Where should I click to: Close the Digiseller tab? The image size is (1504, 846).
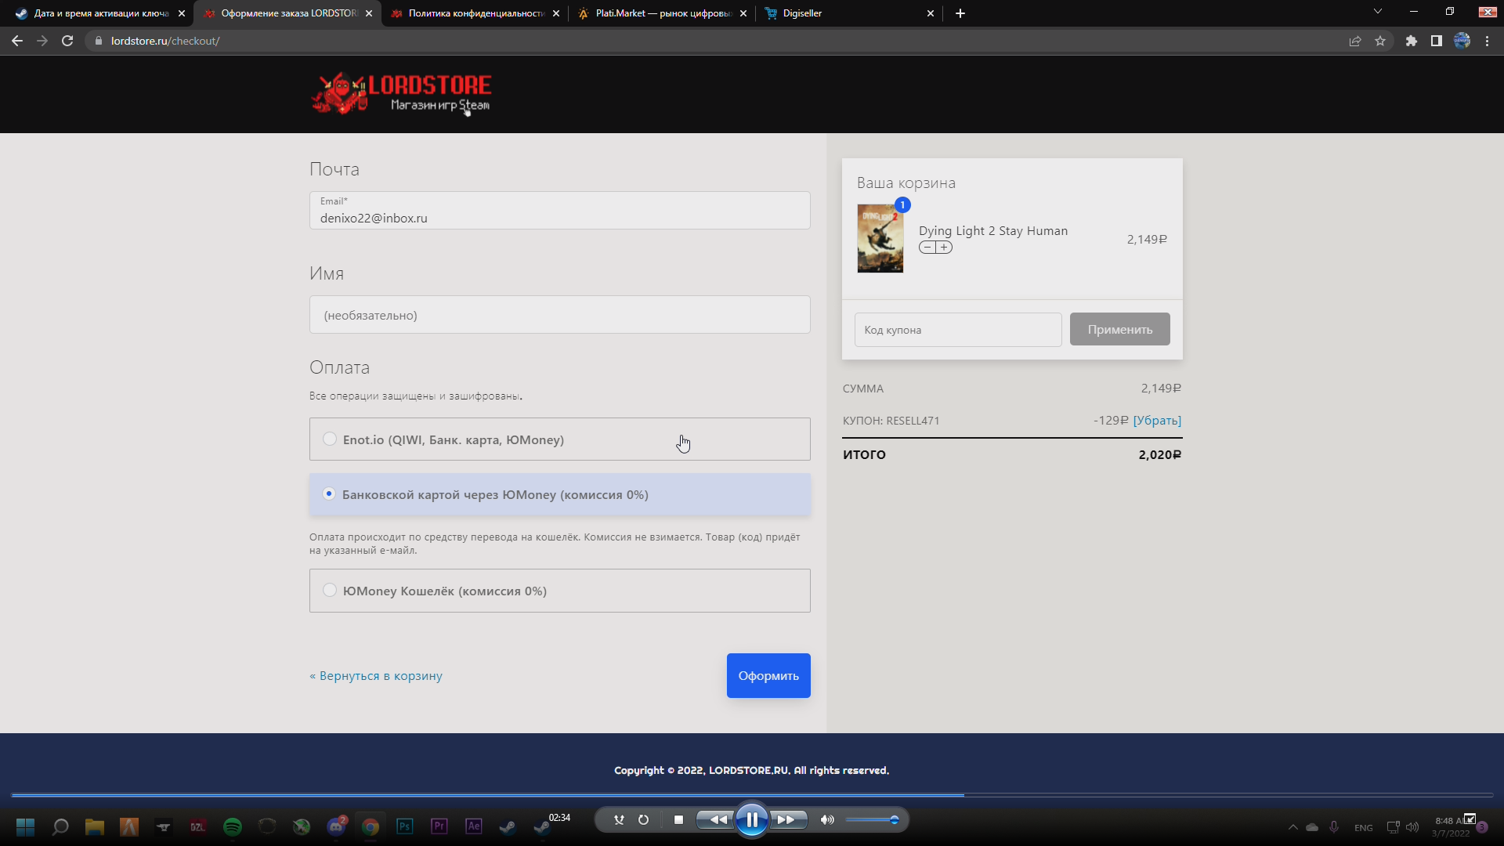[931, 13]
